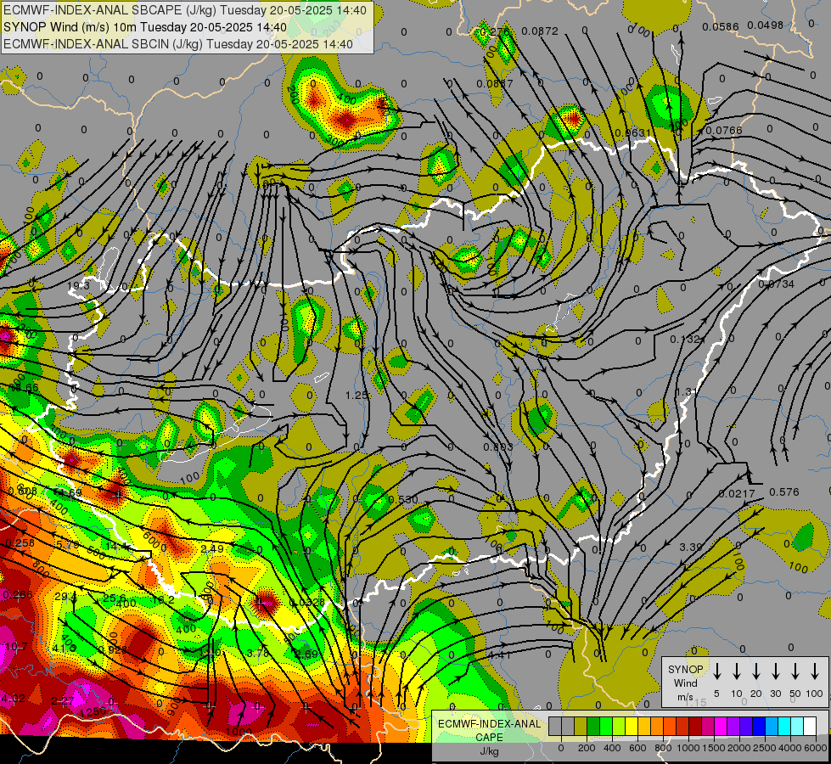Click the 100 m/s wind arrow in legend
The width and height of the screenshot is (831, 764).
(x=815, y=671)
